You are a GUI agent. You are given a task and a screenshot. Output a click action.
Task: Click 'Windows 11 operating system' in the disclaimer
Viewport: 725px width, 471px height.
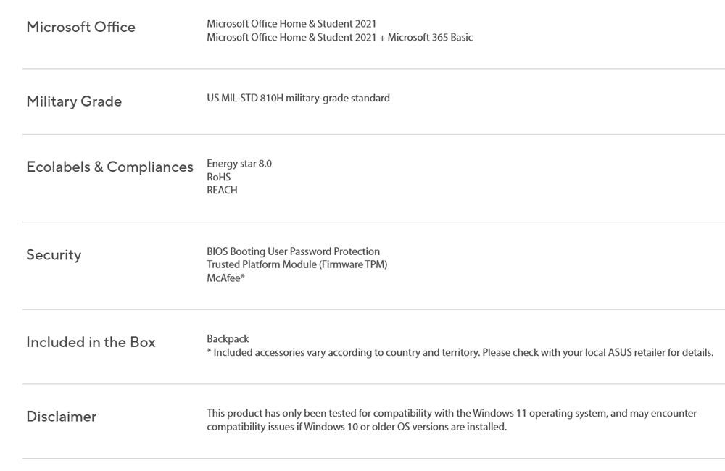pos(536,414)
